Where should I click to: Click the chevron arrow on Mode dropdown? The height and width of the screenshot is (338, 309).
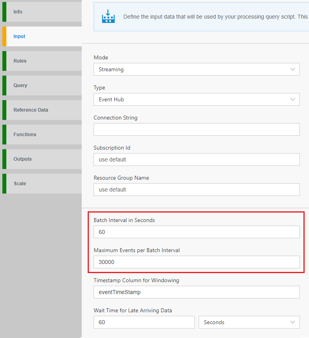[x=293, y=69]
